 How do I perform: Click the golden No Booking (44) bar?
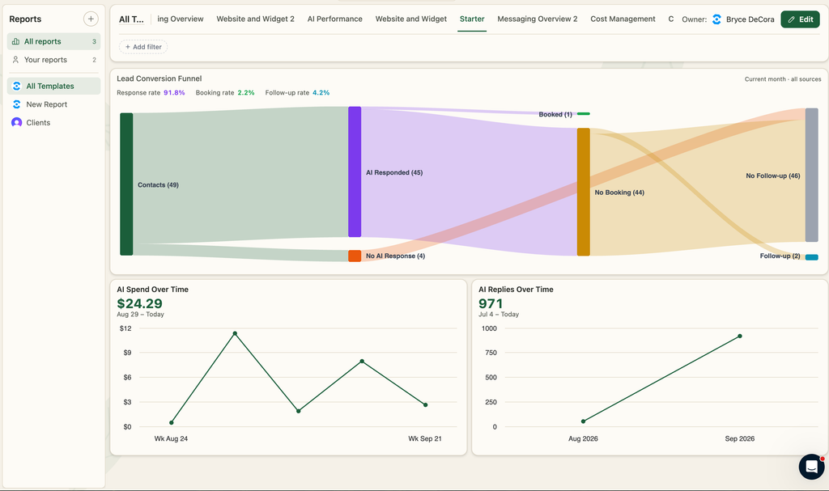tap(583, 192)
